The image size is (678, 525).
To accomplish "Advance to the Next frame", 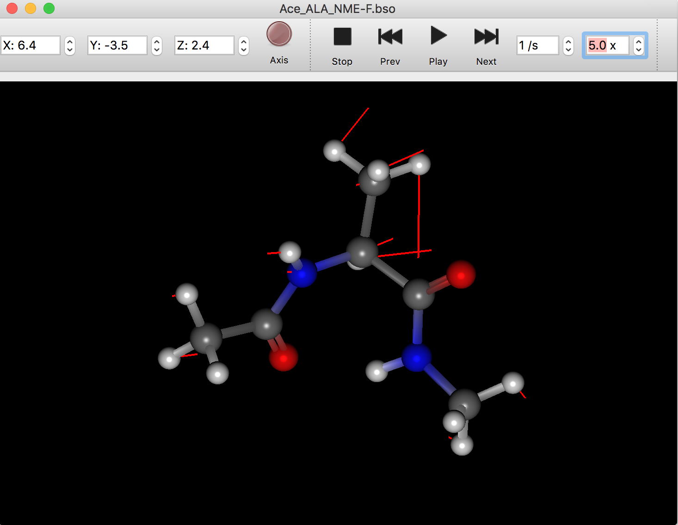I will click(486, 37).
